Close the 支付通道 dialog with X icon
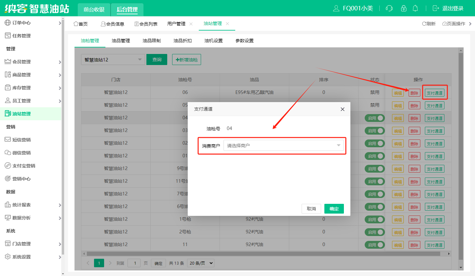Viewport: 475px width, 276px height. click(x=342, y=109)
